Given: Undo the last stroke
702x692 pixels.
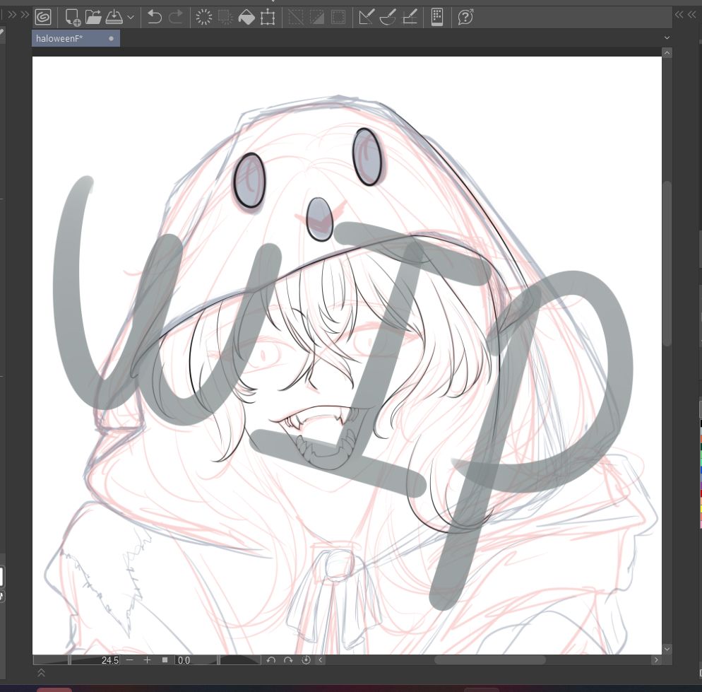Looking at the screenshot, I should click(155, 18).
